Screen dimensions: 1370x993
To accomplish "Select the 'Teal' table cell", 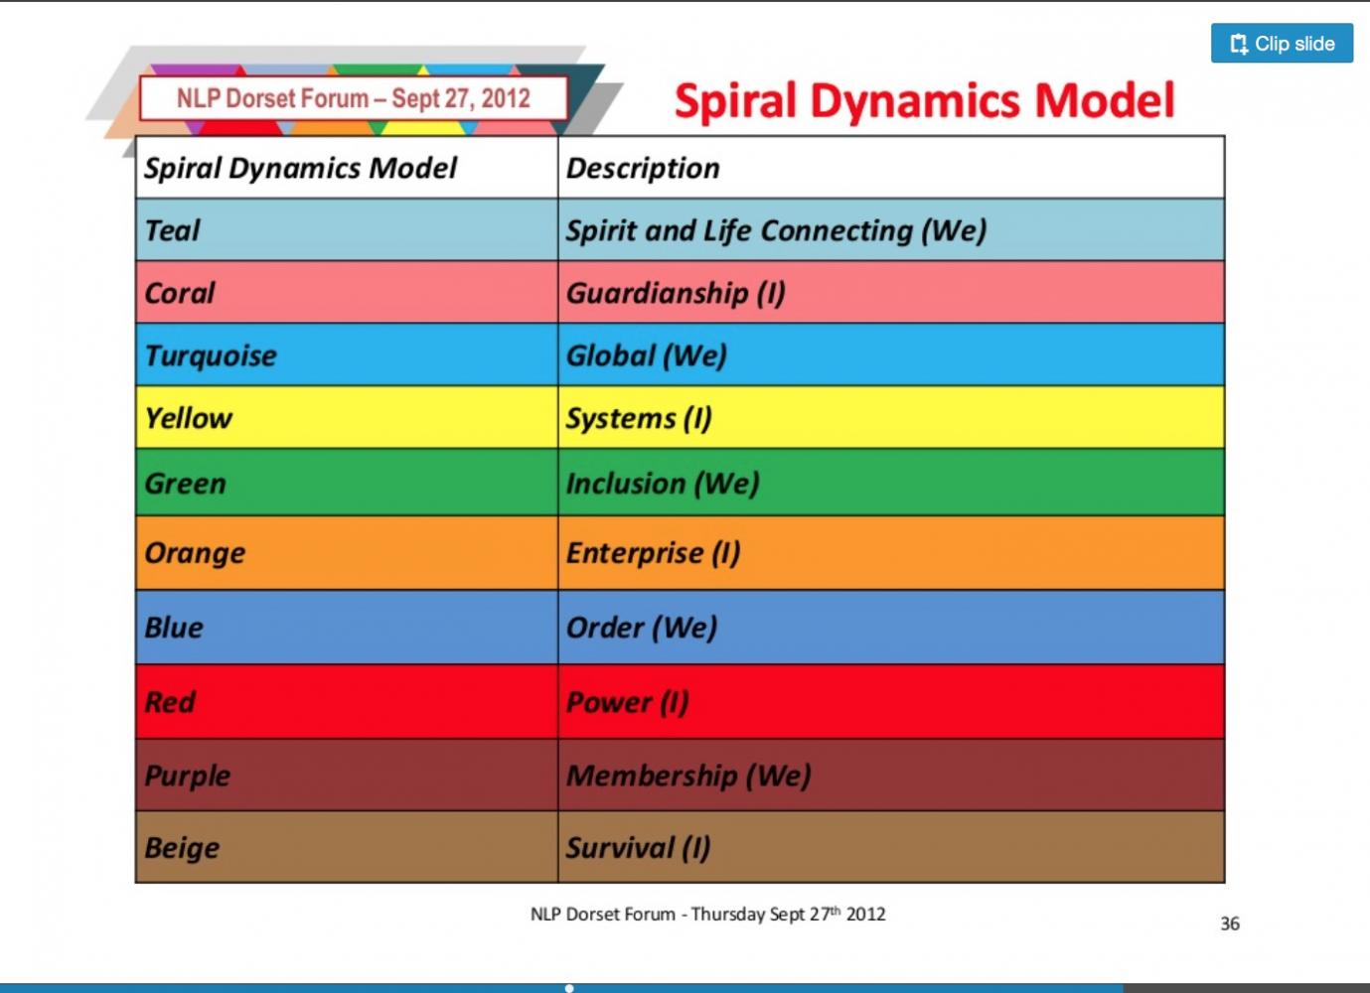I will [347, 230].
